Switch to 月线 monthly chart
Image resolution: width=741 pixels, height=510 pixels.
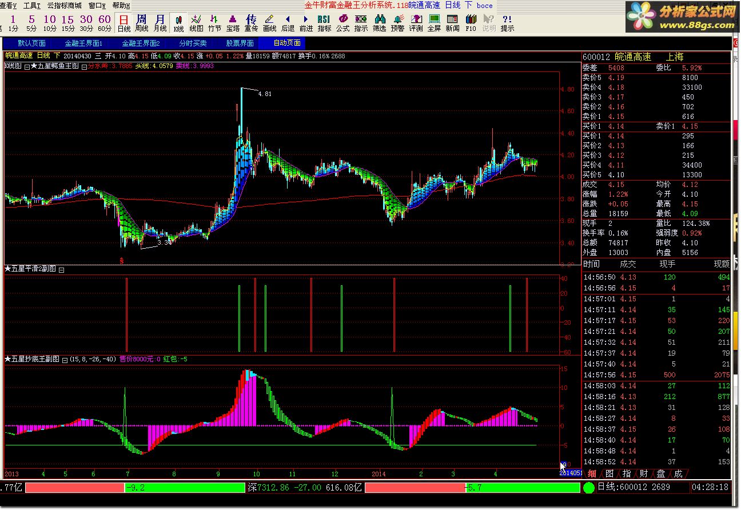pyautogui.click(x=160, y=23)
